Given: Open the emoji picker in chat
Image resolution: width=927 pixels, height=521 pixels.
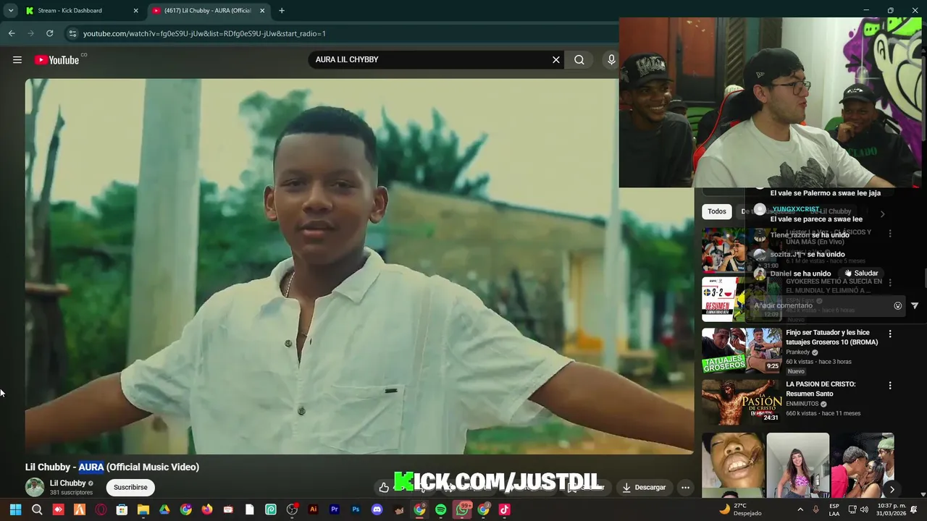Looking at the screenshot, I should click(x=897, y=305).
